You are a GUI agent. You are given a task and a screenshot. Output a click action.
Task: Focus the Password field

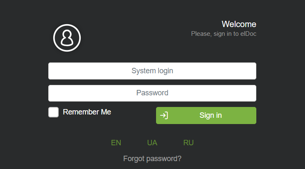tap(152, 93)
